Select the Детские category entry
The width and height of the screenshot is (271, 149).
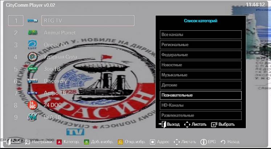pyautogui.click(x=201, y=85)
